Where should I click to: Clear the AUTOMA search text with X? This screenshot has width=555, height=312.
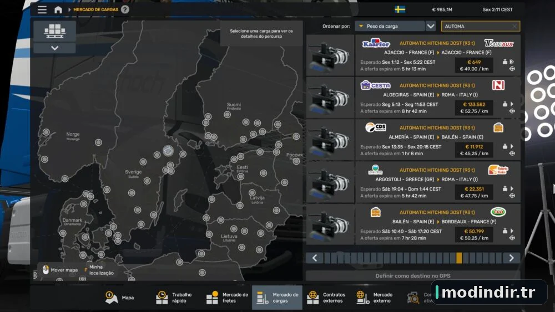click(x=514, y=26)
